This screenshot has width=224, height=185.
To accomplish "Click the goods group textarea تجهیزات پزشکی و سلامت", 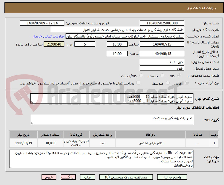I will pos(112,120).
